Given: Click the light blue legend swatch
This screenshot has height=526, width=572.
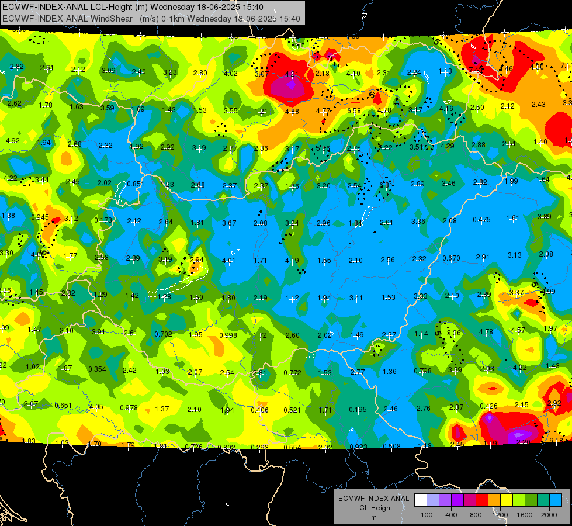Looking at the screenshot, I should point(556,500).
